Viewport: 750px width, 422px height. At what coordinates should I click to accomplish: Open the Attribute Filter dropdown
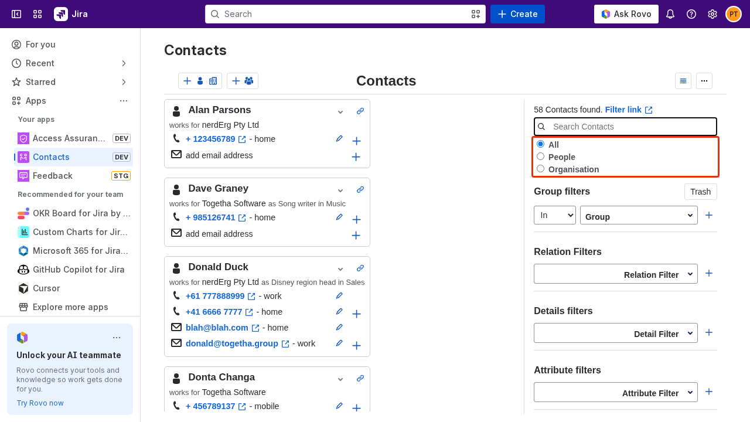[x=616, y=392]
